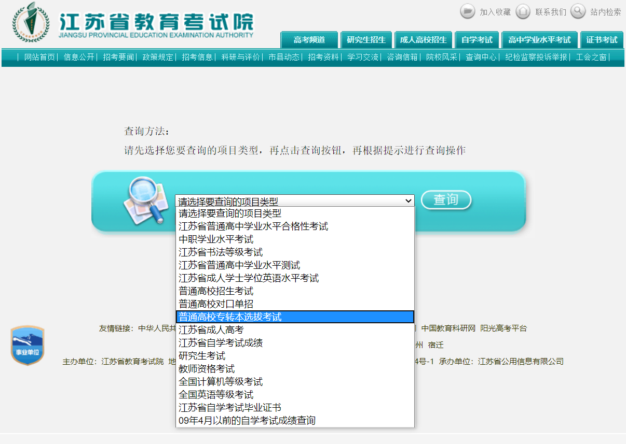Viewport: 626px width, 444px height.
Task: Click the 加入收藏 folder icon
Action: pos(468,11)
